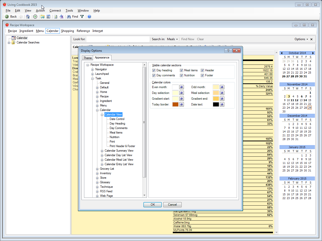Click the refresh document icon

[56, 17]
